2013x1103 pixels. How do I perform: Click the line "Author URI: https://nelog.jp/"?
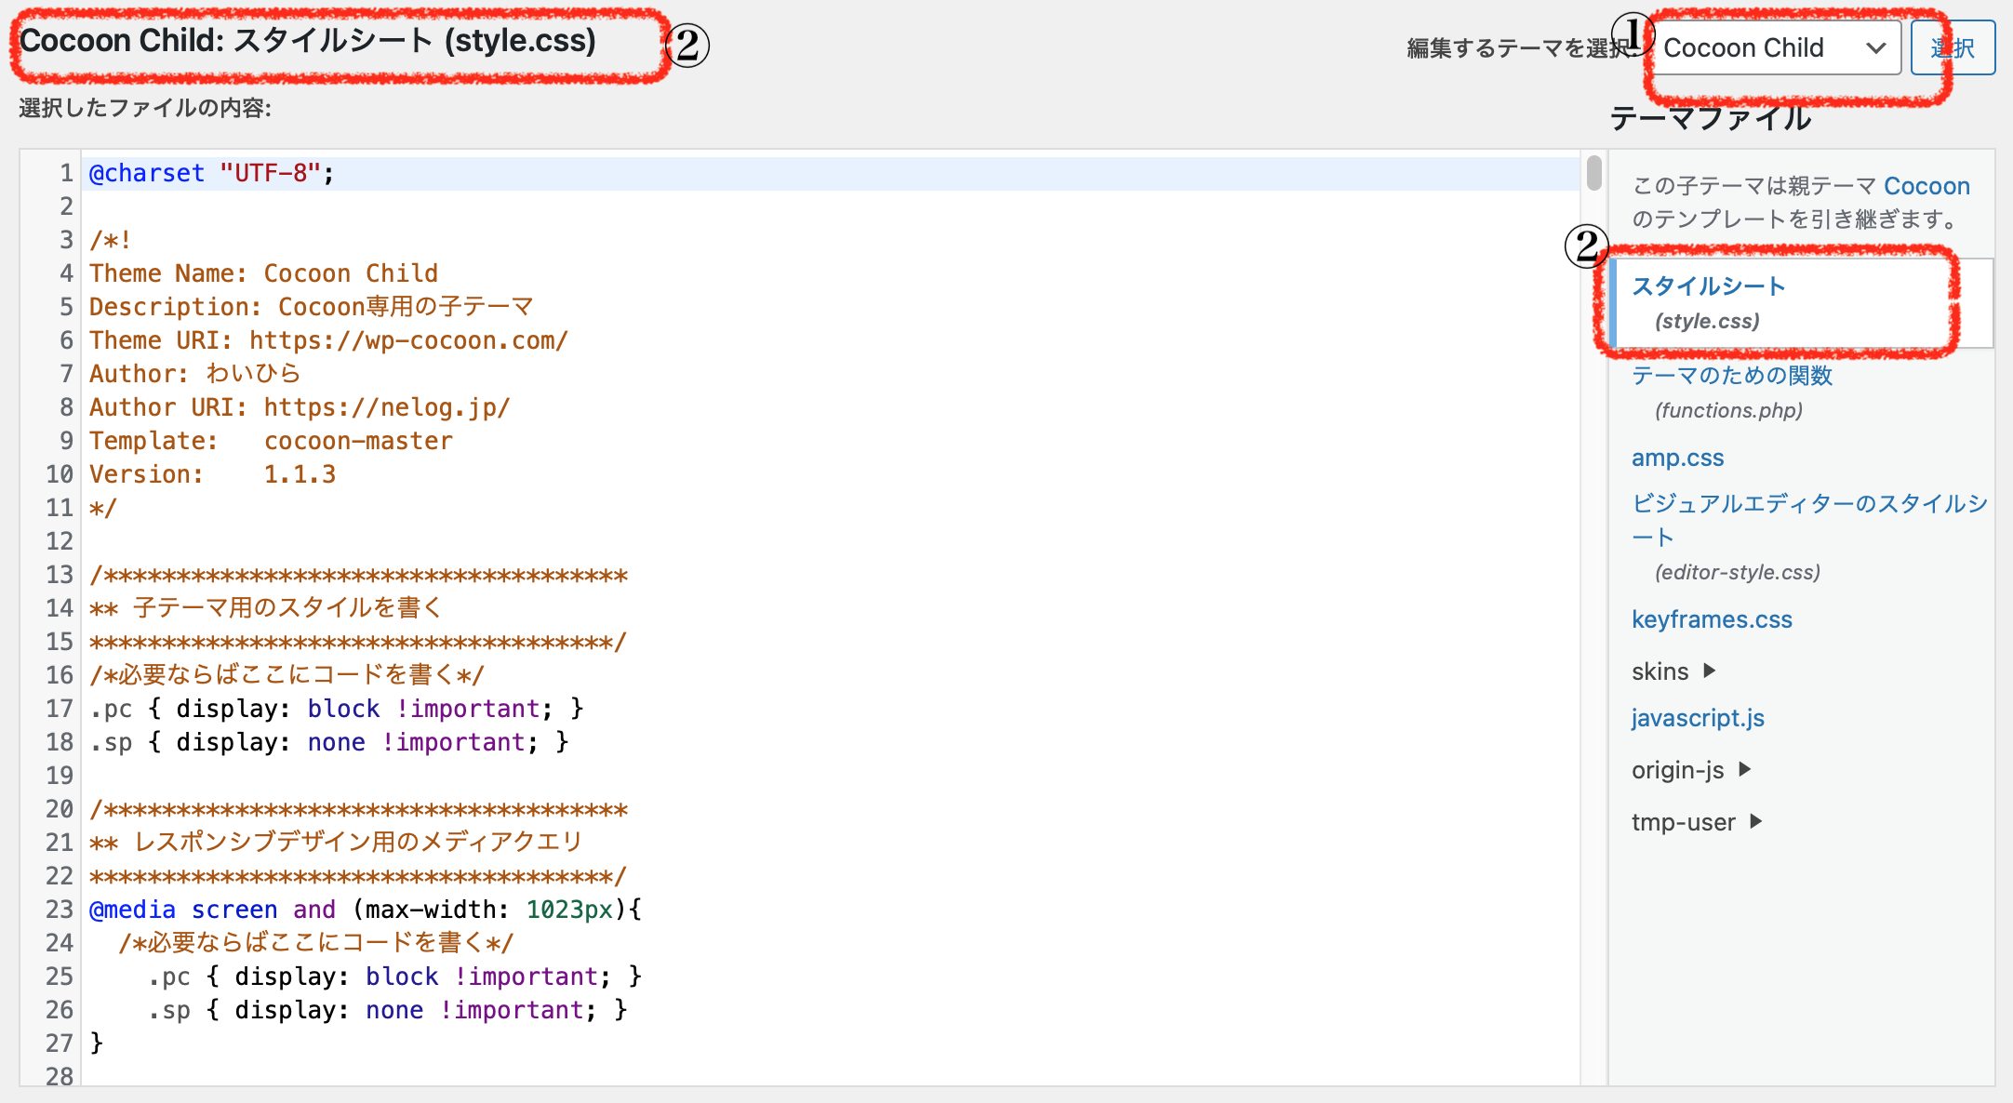(300, 407)
